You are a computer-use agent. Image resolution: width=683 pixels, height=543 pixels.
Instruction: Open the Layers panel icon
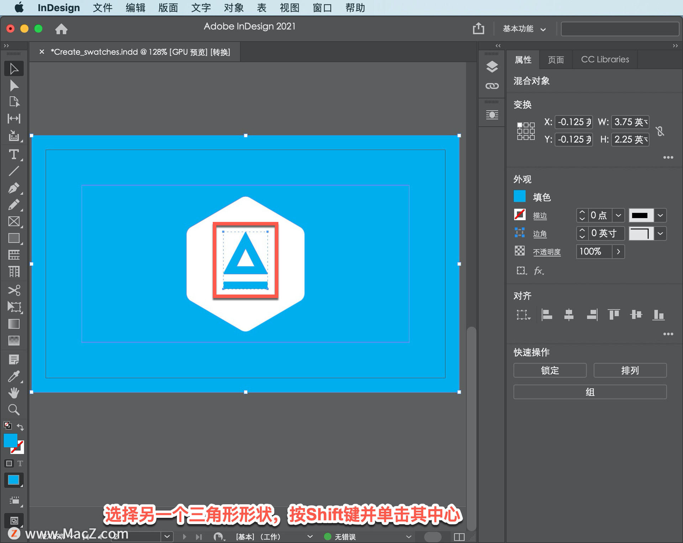point(492,67)
